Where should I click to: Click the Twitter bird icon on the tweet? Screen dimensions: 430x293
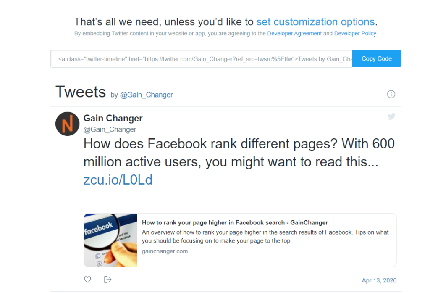391,116
